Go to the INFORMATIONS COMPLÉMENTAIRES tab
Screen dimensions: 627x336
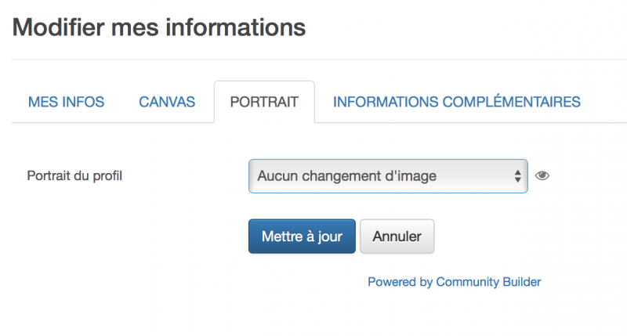pyautogui.click(x=456, y=102)
